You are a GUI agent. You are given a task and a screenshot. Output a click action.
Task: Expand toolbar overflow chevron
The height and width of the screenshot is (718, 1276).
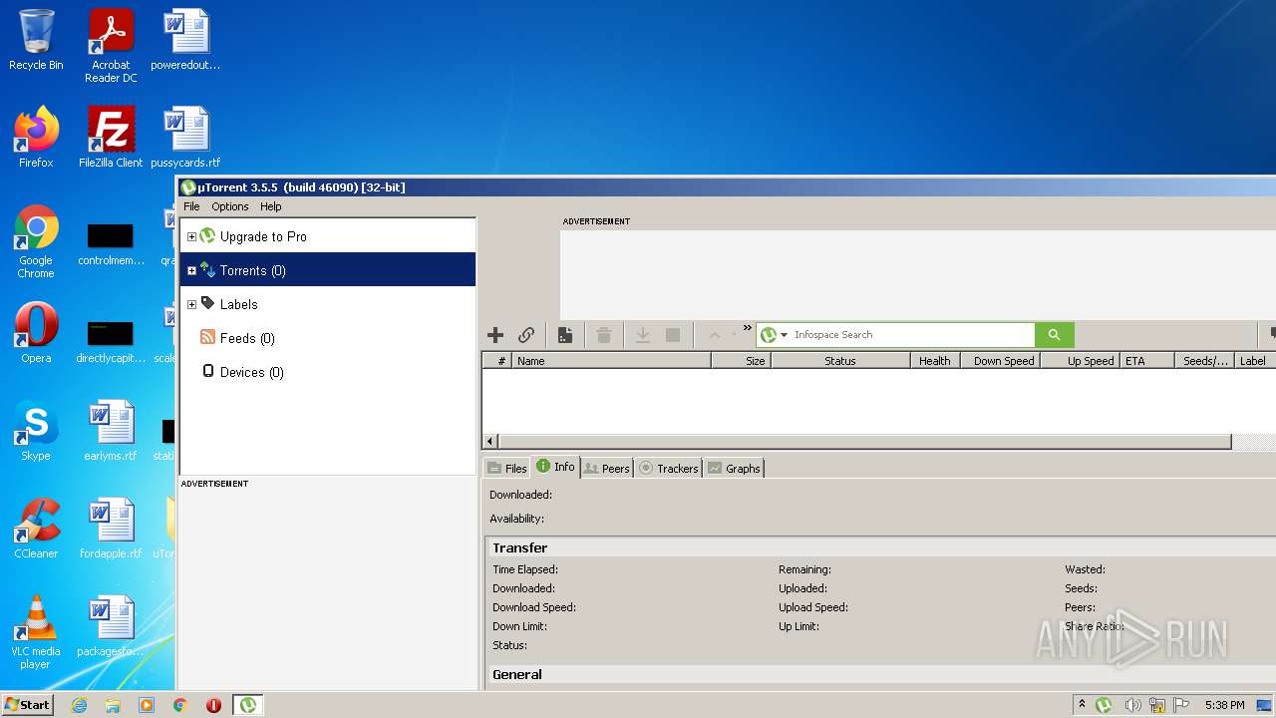click(x=748, y=327)
